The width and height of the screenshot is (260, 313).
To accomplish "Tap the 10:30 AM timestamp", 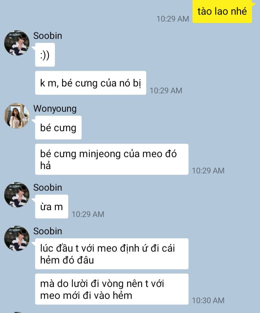I will 208,300.
